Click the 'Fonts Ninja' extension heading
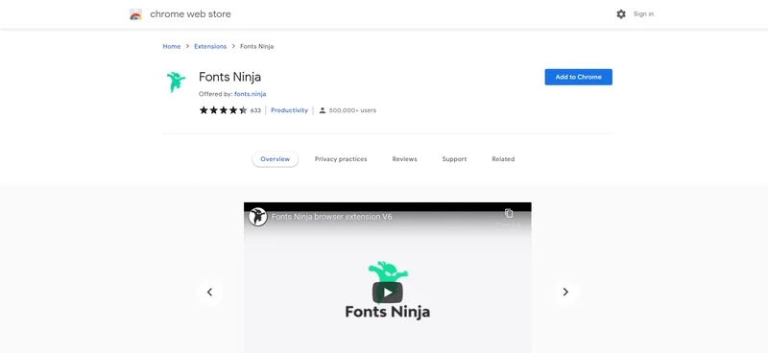Image resolution: width=768 pixels, height=353 pixels. [229, 77]
